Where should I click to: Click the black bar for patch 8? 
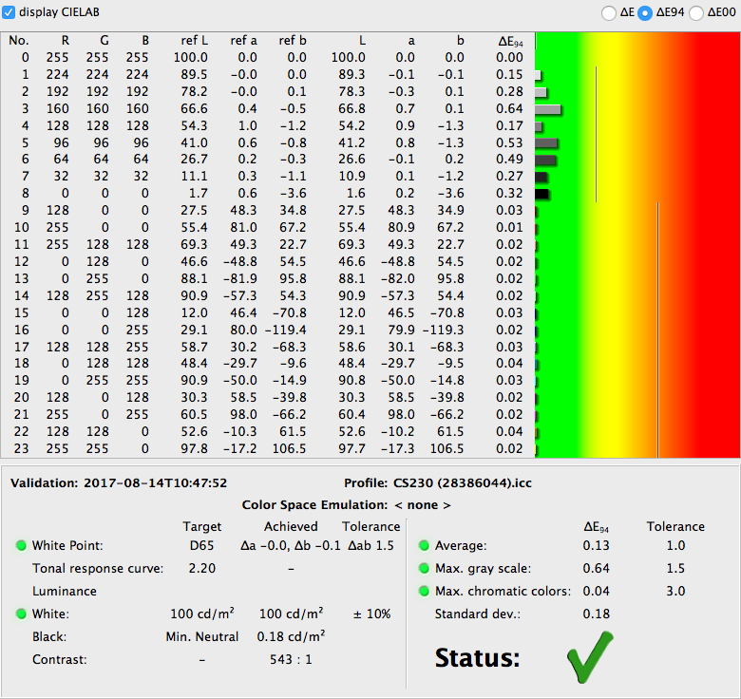pos(542,194)
